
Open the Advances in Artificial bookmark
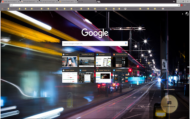tap(169, 9)
